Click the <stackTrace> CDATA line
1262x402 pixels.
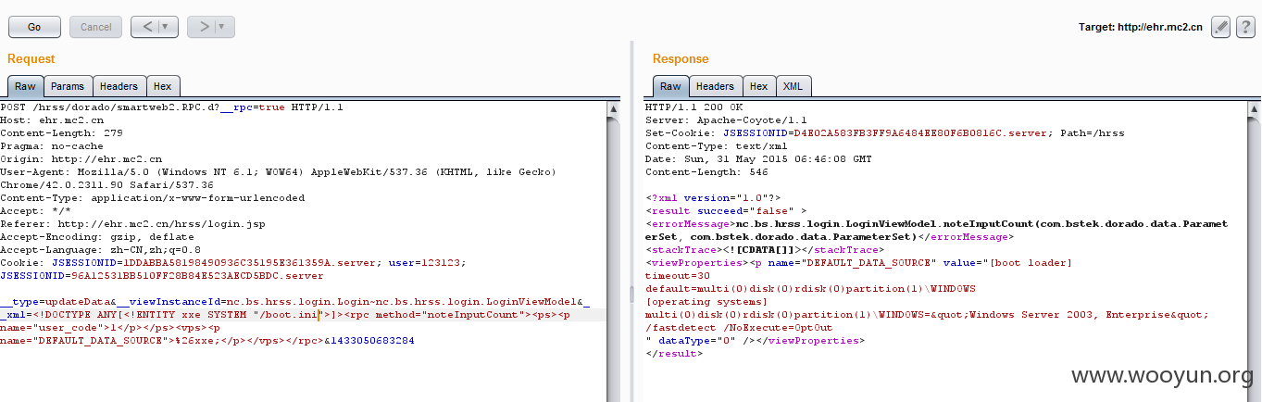pyautogui.click(x=767, y=250)
